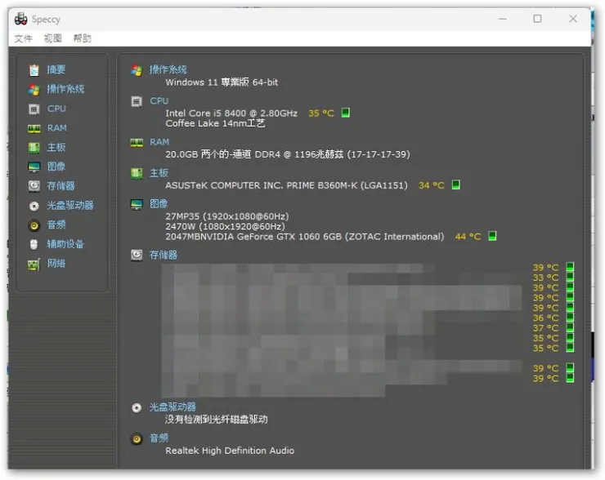Click 图像 heading link in summary
605x480 pixels.
(159, 204)
